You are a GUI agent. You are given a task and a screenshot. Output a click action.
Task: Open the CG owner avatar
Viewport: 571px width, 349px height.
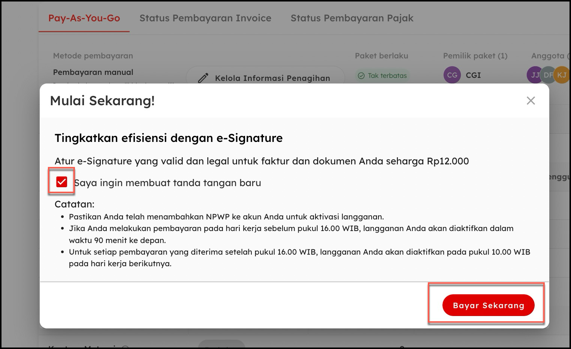pos(452,75)
